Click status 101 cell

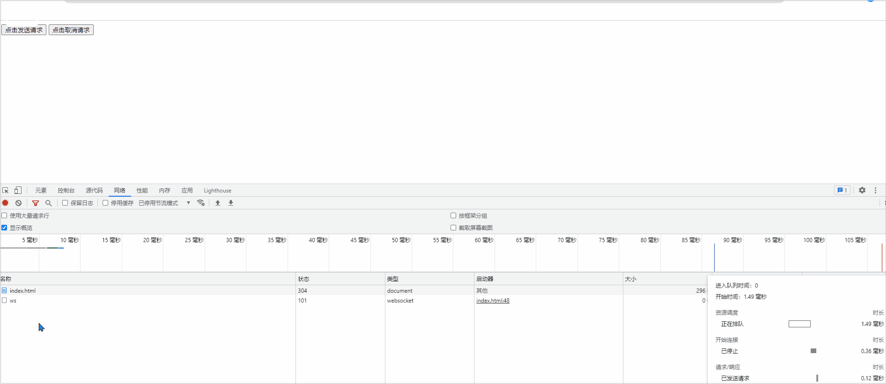[x=303, y=301]
